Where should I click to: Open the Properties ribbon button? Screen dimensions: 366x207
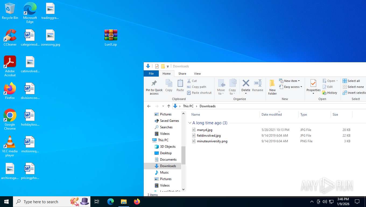(313, 87)
